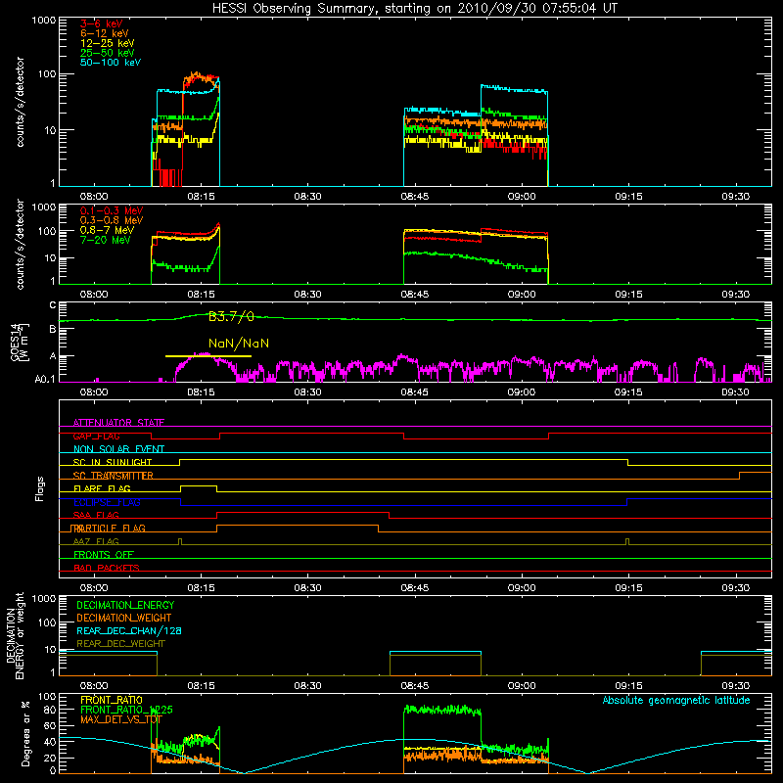Click the SC_IN_SUNLIGHT flag label

[113, 462]
